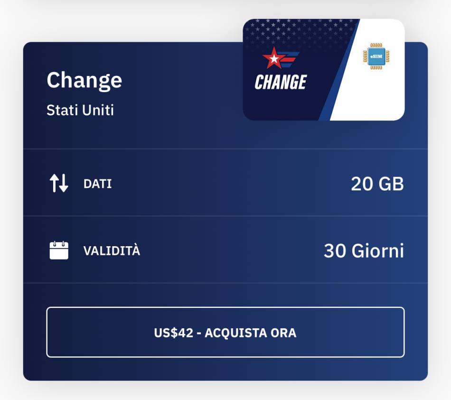Image resolution: width=451 pixels, height=400 pixels.
Task: Click the VALIDITÀ label
Action: tap(112, 251)
